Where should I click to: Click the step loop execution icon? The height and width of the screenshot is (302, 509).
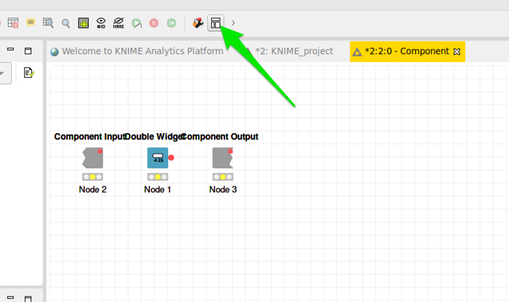tap(136, 23)
